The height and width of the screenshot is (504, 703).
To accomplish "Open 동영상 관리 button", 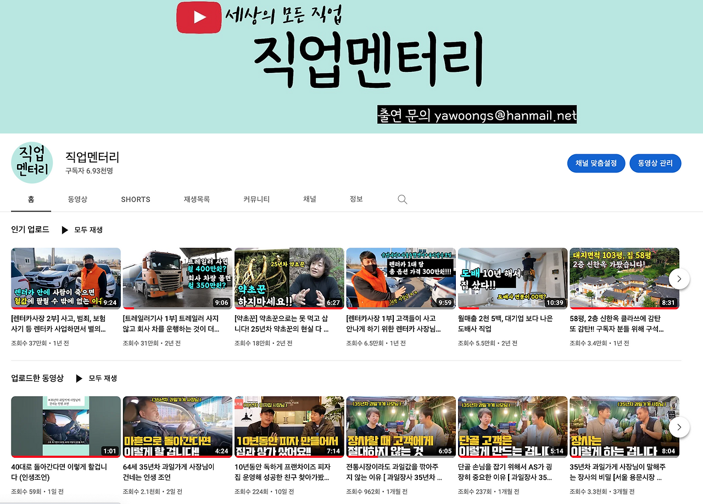I will 655,163.
